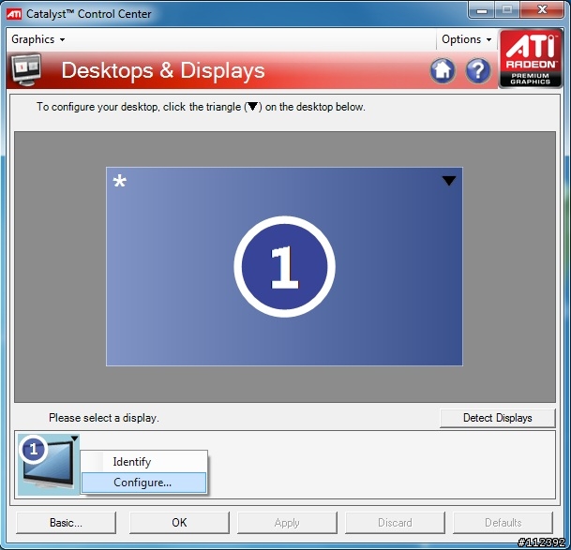Open the Home page icon

coord(443,70)
